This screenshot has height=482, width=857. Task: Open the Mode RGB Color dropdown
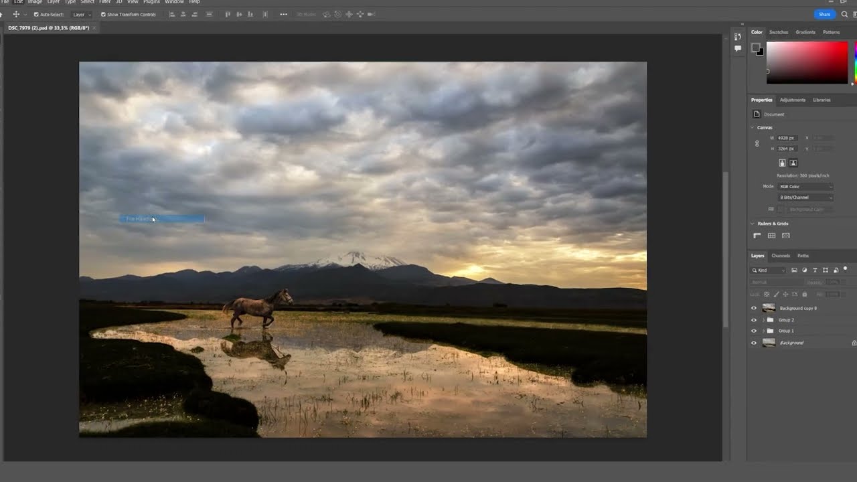[805, 187]
